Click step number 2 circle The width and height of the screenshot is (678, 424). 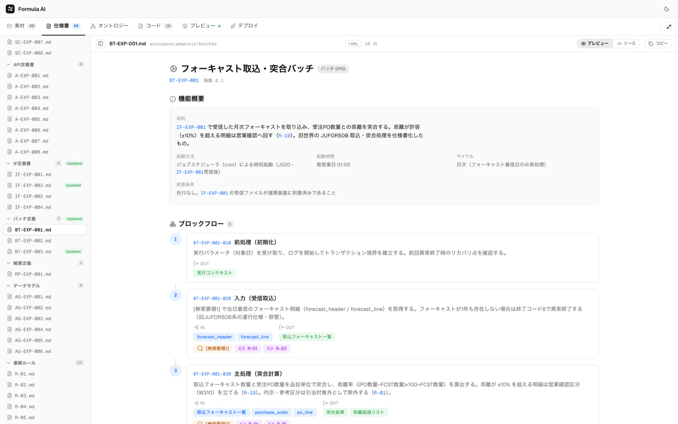(x=175, y=295)
